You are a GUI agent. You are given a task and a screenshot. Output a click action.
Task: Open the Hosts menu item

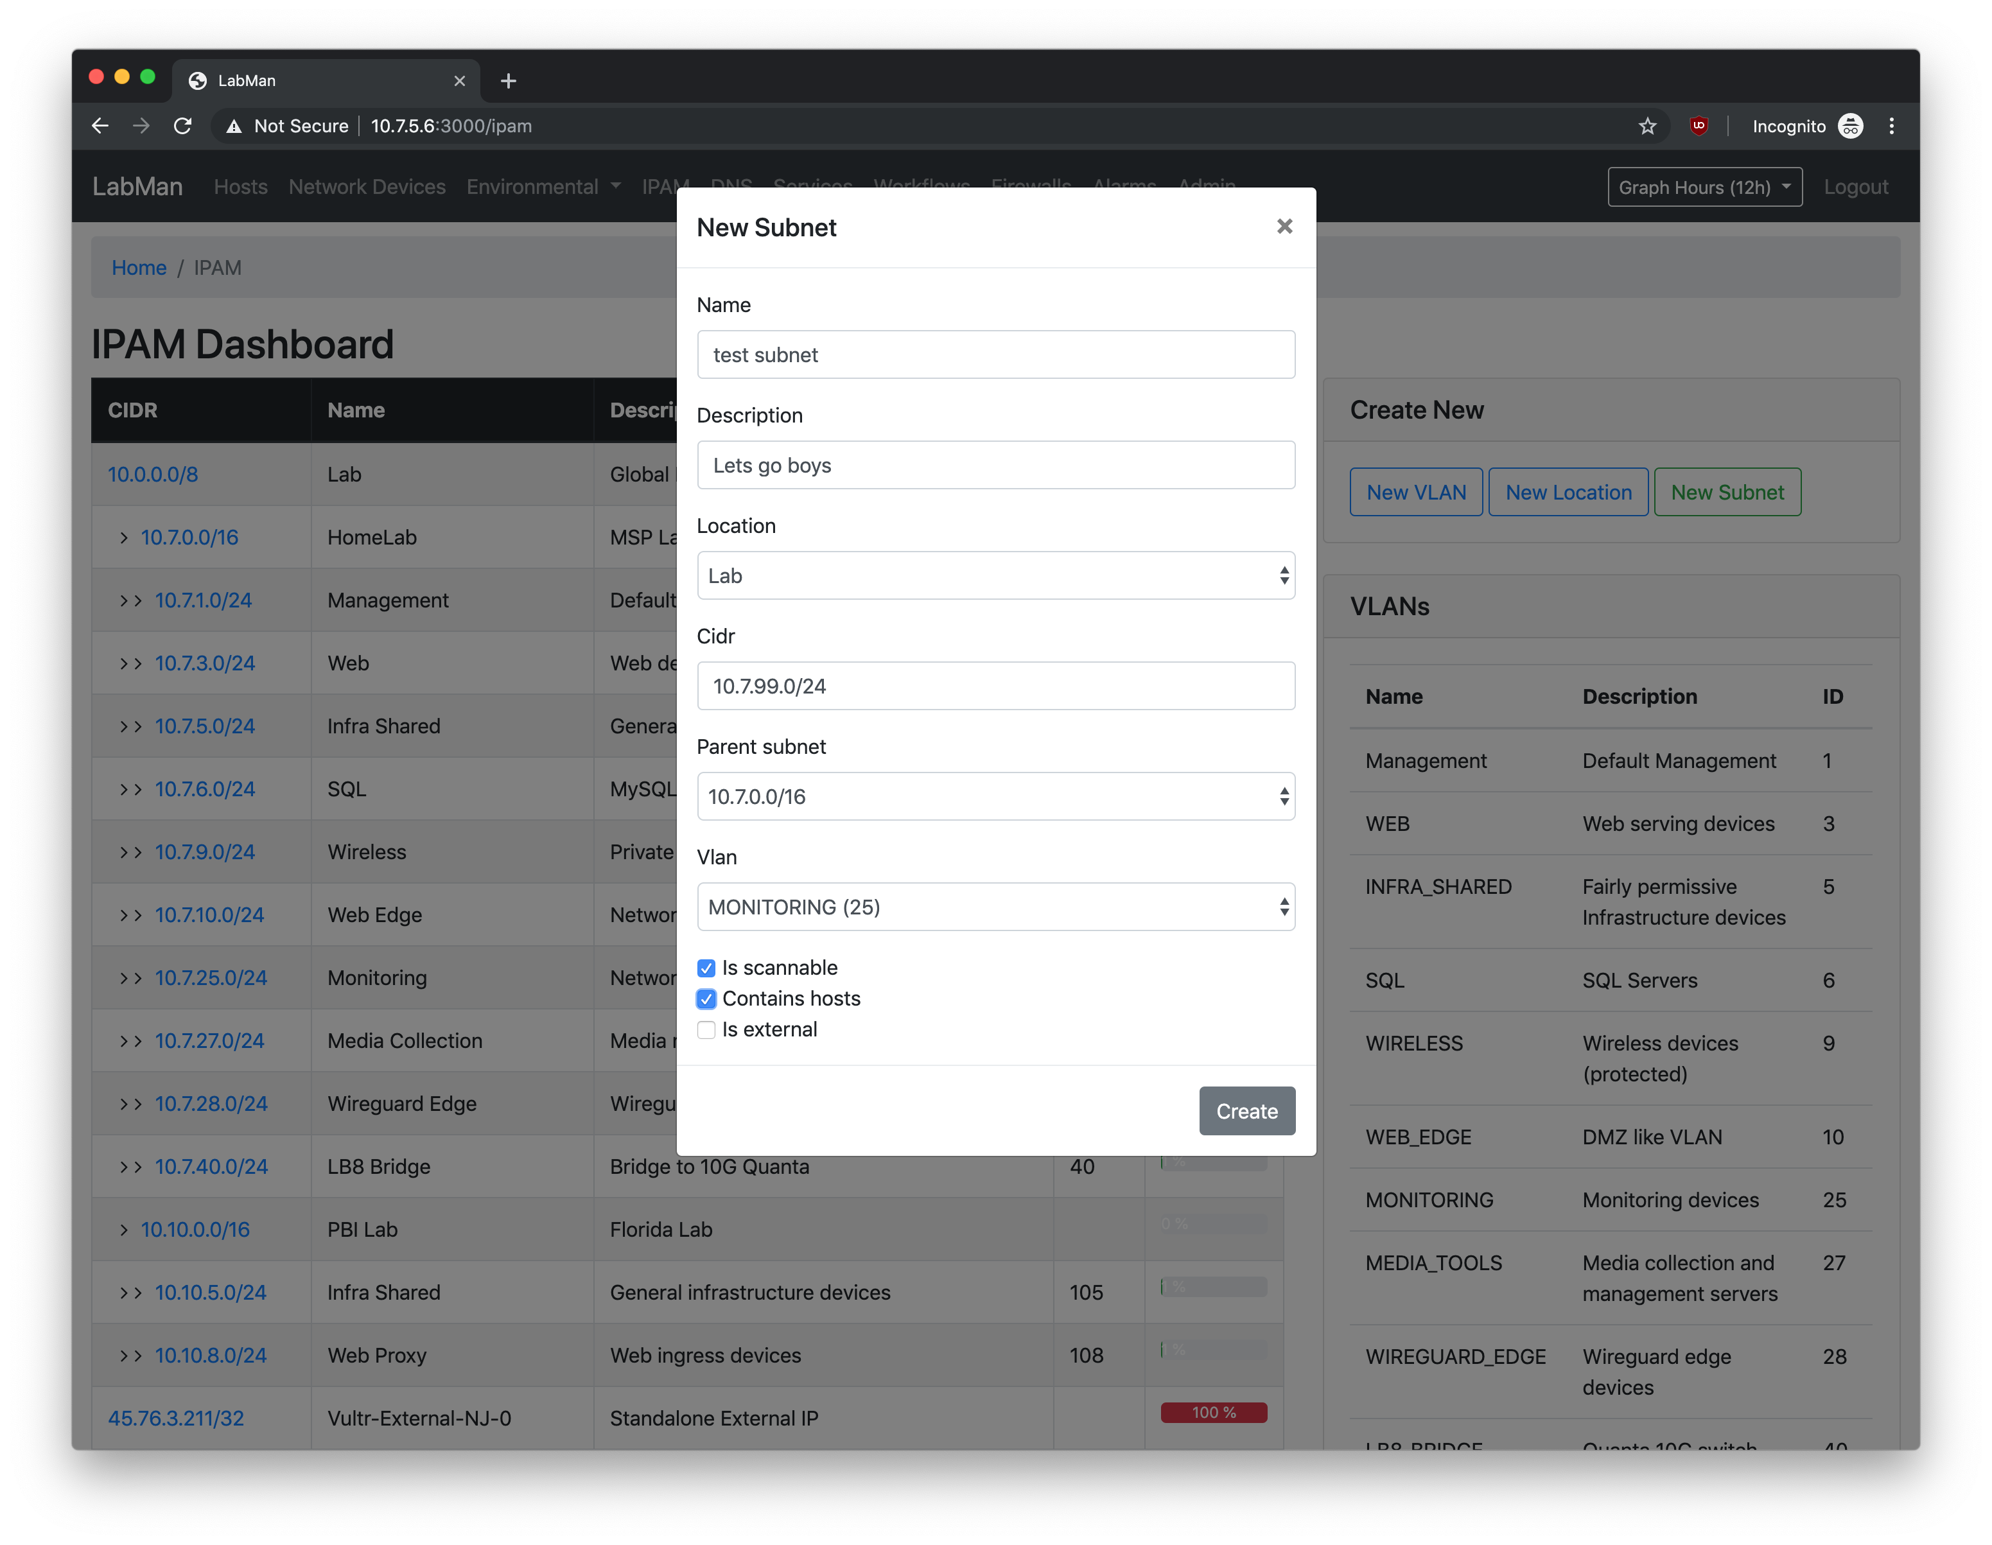(241, 187)
